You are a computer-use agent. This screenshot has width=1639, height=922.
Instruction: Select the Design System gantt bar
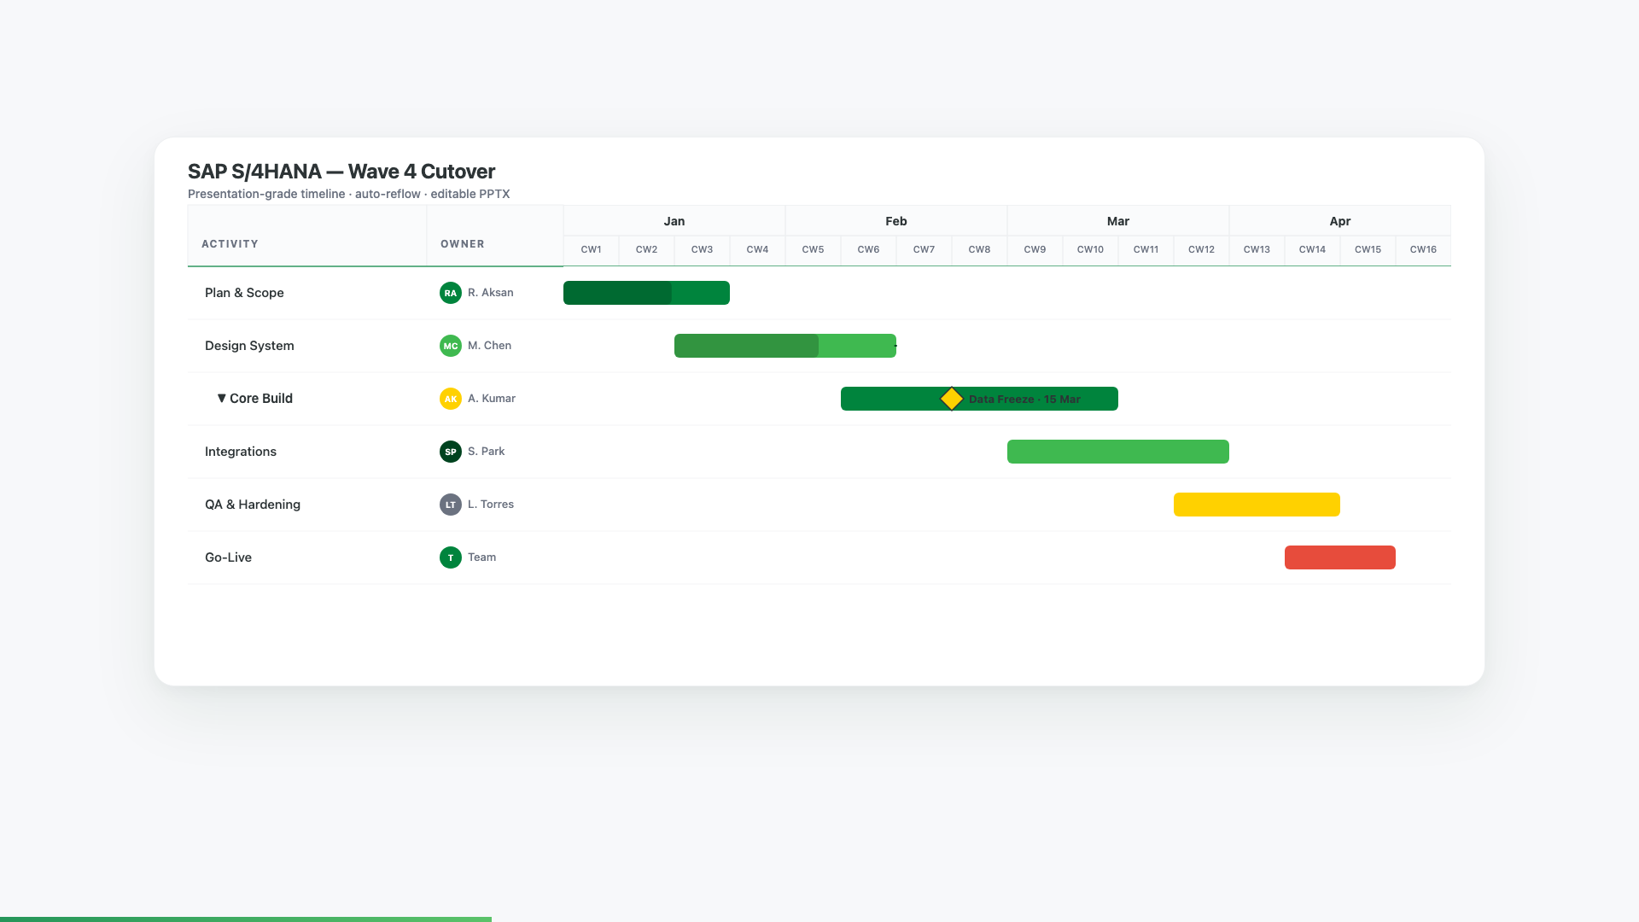pos(785,346)
